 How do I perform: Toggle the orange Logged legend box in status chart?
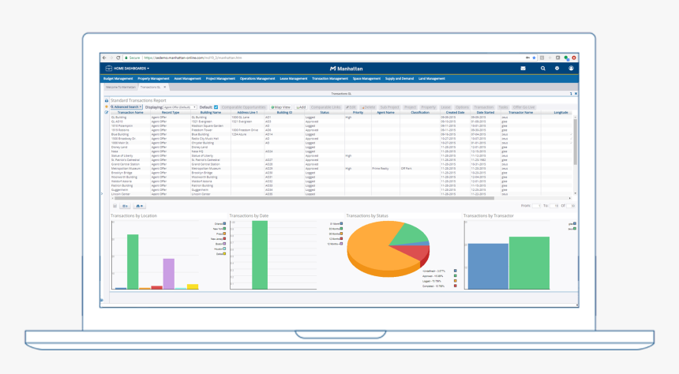coord(455,281)
